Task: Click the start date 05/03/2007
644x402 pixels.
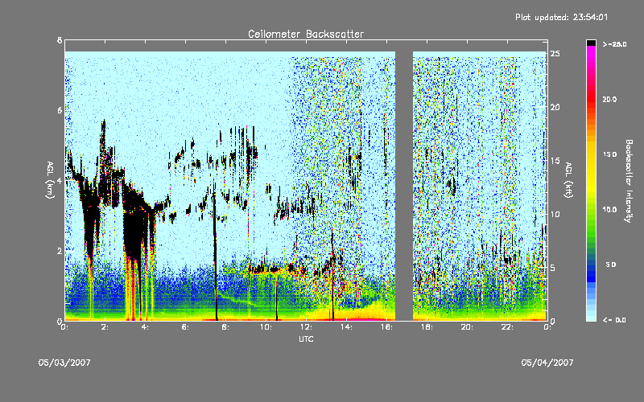Action: pos(64,363)
